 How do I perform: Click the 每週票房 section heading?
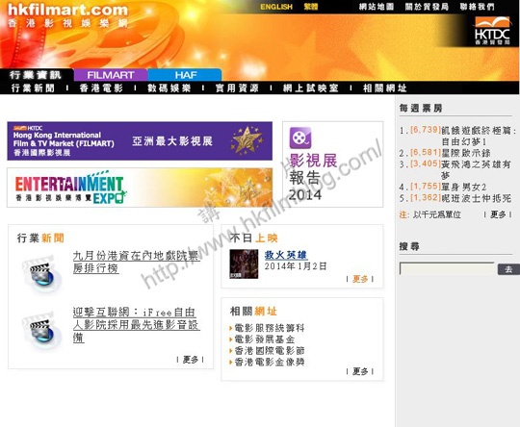421,108
